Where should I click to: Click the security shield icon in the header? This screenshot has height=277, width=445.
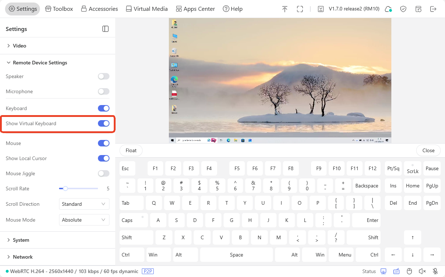403,9
